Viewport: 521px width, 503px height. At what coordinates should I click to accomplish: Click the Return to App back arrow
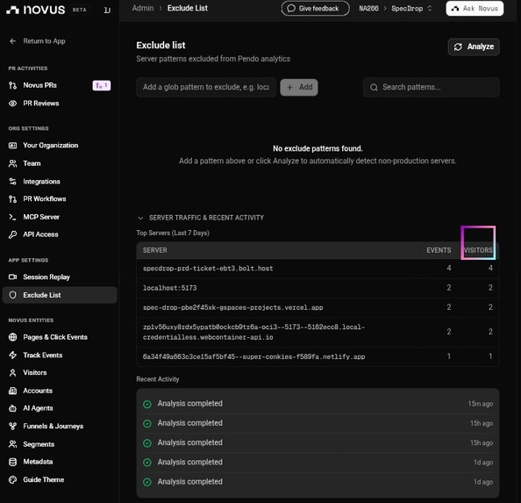point(12,41)
